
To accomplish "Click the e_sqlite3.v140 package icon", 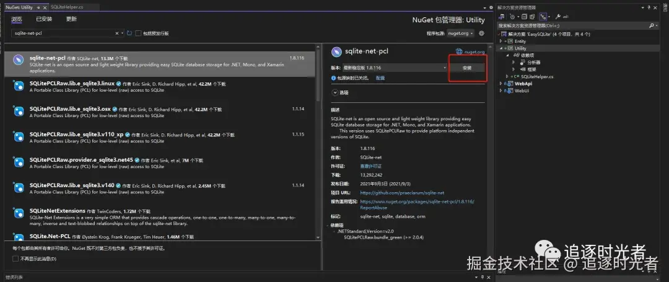I will pos(19,188).
